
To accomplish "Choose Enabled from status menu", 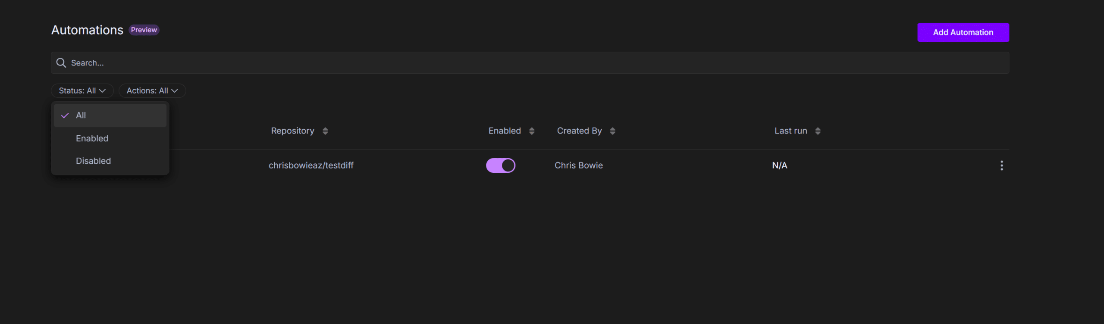I will click(92, 138).
